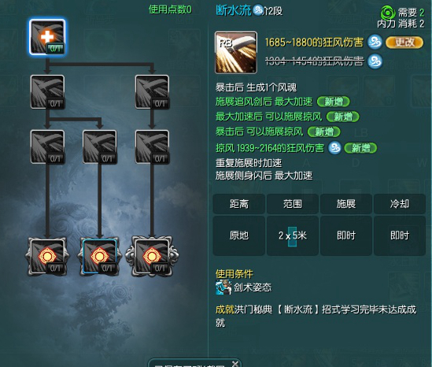Click wind element icon beside 断水流 title

tap(258, 10)
